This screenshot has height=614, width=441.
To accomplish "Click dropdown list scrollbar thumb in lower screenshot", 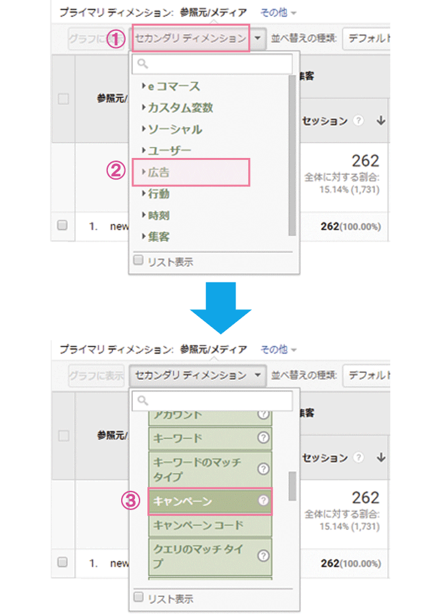I will pyautogui.click(x=292, y=486).
